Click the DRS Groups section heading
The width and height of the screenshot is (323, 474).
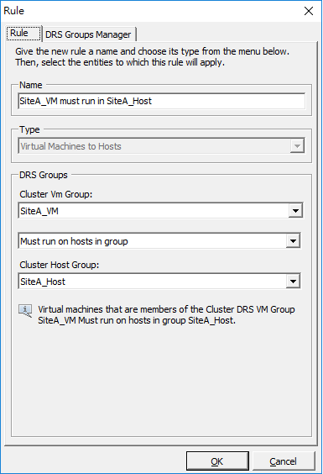coord(44,175)
